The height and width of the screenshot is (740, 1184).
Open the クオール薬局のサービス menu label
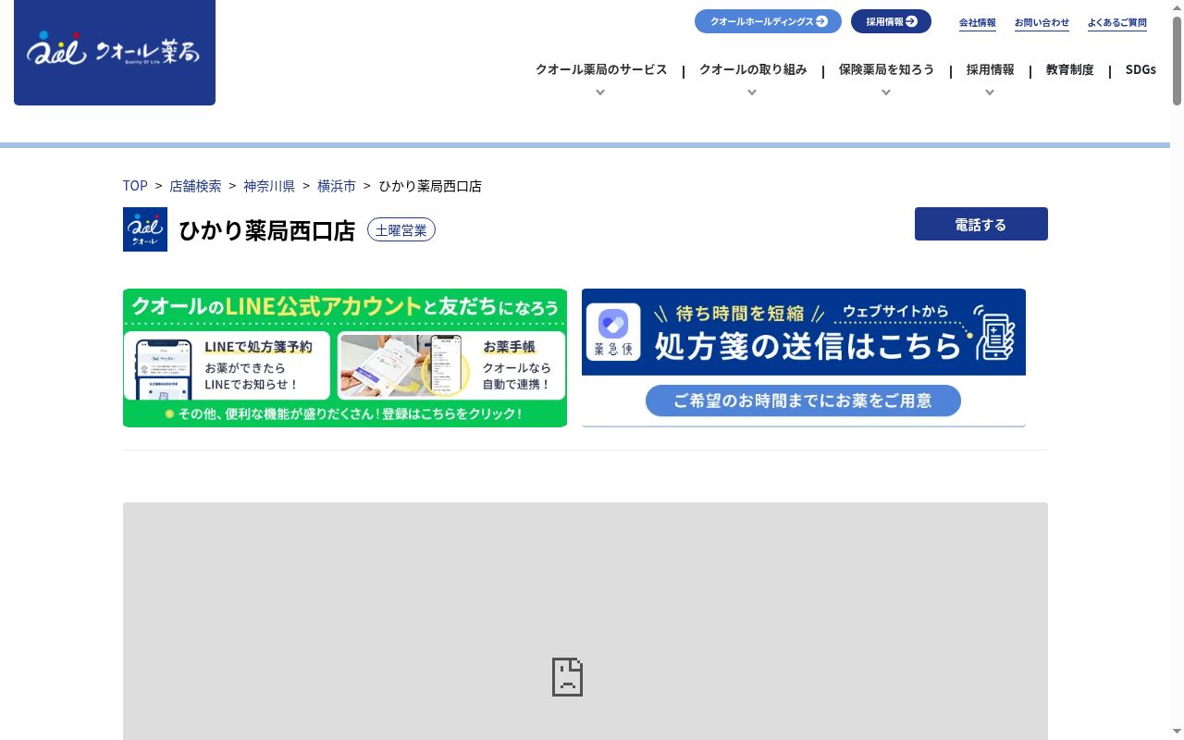601,69
